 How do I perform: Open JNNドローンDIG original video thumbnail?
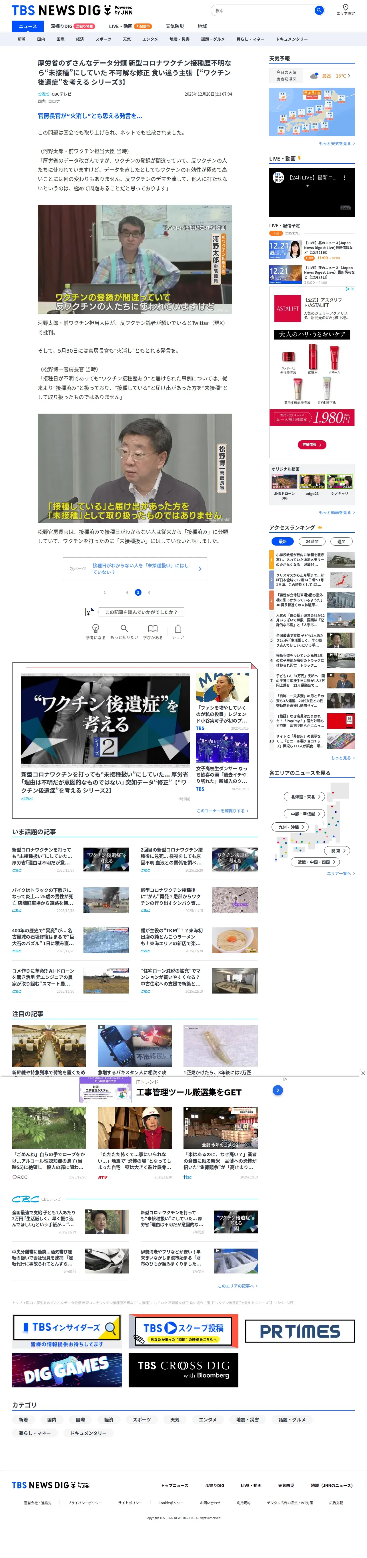click(284, 482)
